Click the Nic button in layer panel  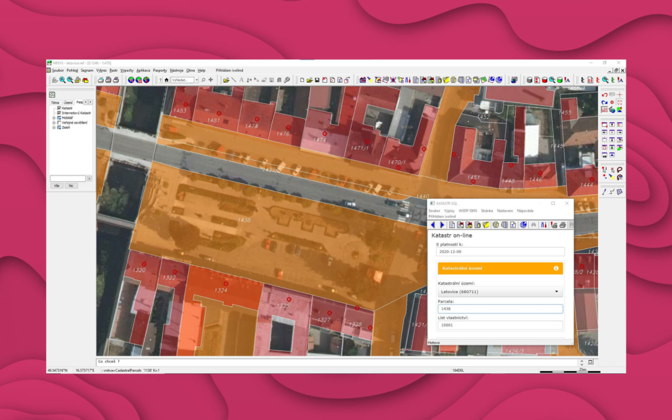(71, 185)
